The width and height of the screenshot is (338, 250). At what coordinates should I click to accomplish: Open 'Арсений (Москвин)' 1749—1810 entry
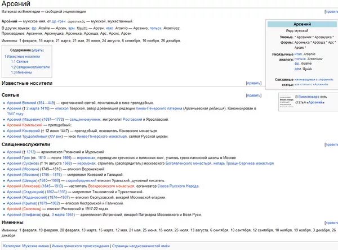point(23,169)
